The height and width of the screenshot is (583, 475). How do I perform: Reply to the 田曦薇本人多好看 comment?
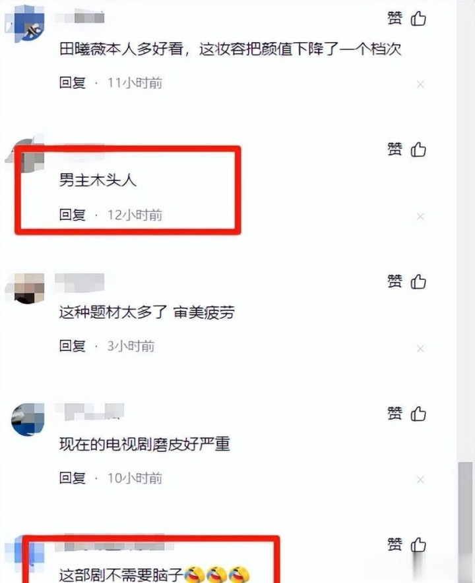(72, 82)
